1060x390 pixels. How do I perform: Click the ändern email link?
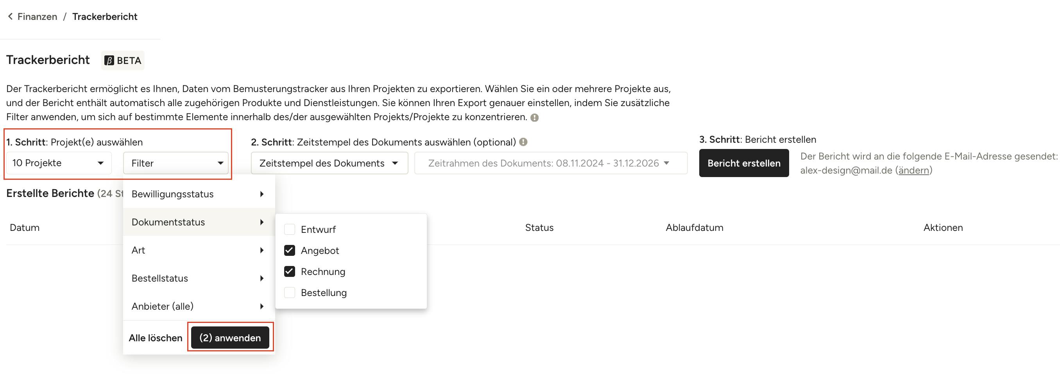(913, 170)
